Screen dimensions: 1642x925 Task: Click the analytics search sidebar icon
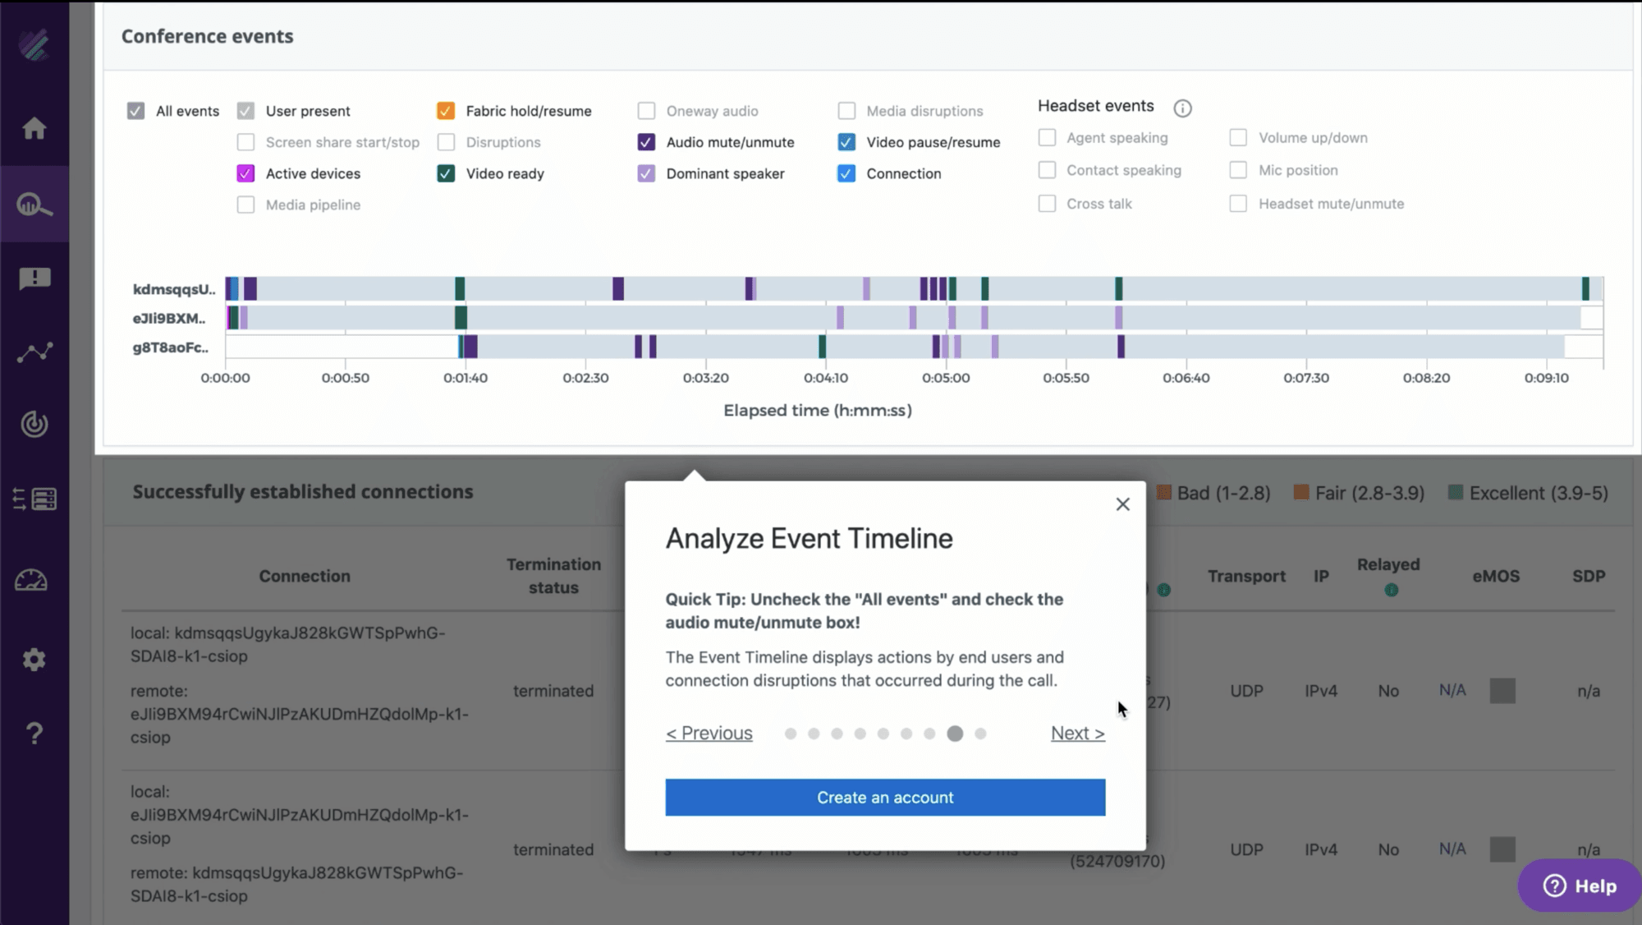[x=34, y=205]
